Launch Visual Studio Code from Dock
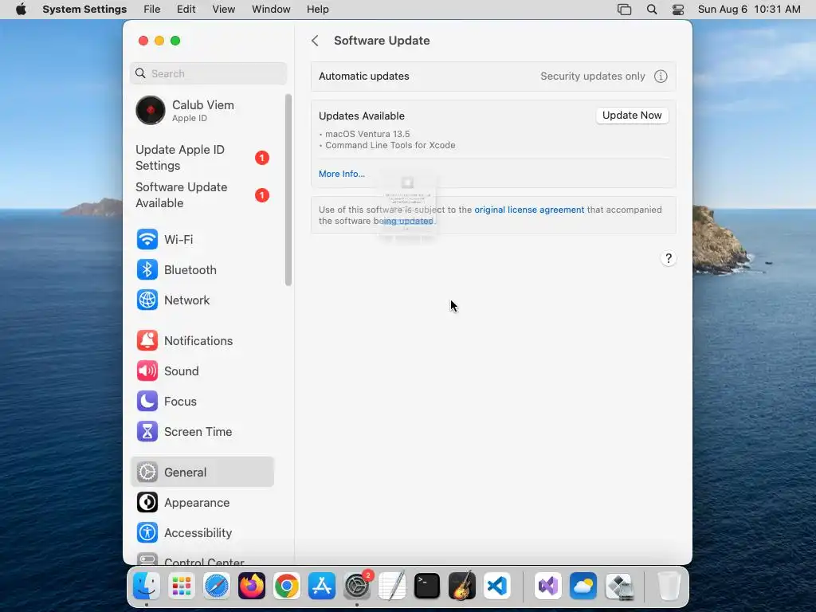Screen dimensions: 816x612 pos(497,586)
